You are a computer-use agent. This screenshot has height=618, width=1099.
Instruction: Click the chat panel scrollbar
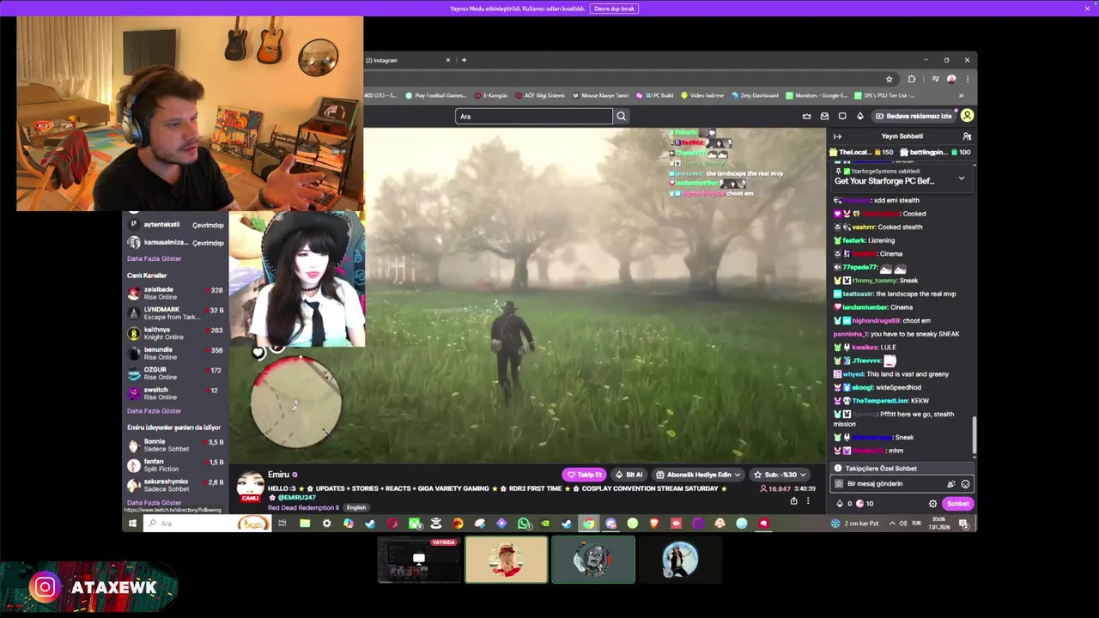(974, 438)
